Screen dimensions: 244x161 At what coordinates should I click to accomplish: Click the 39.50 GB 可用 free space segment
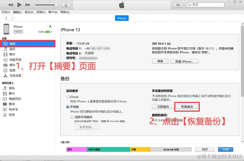coord(171,150)
